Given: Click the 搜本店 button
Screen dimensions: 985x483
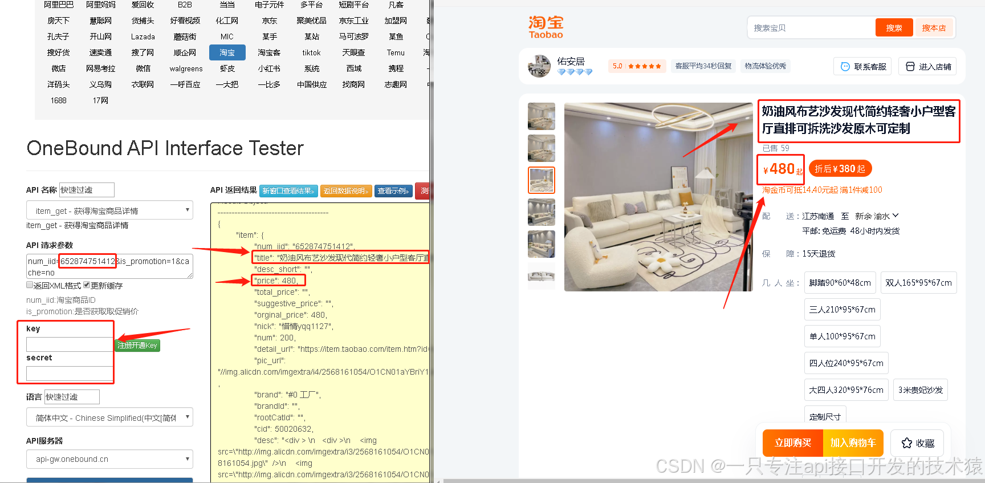Looking at the screenshot, I should click(x=934, y=27).
